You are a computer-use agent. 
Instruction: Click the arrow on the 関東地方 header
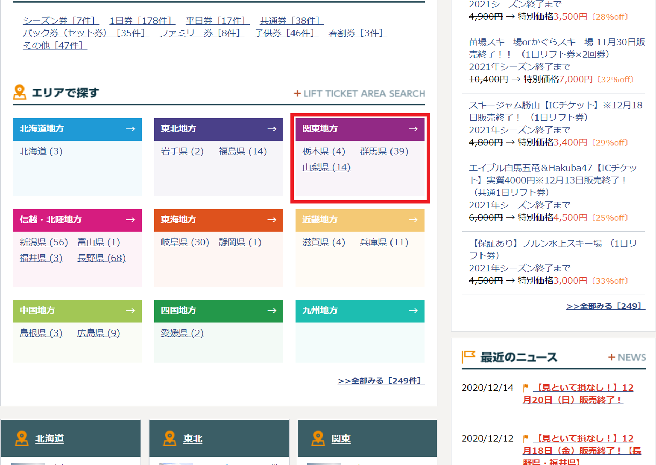[413, 129]
